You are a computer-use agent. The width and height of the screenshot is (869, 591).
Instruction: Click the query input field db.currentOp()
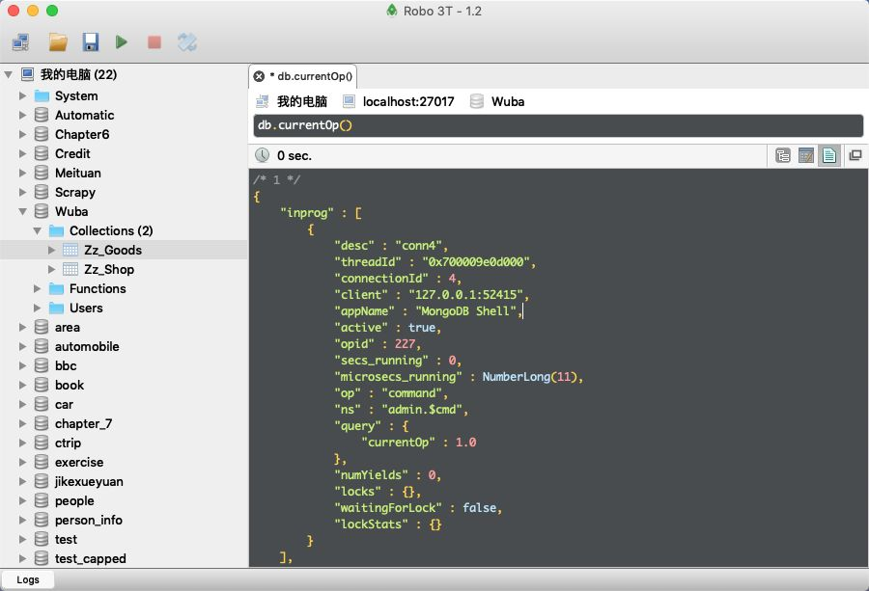(x=558, y=125)
